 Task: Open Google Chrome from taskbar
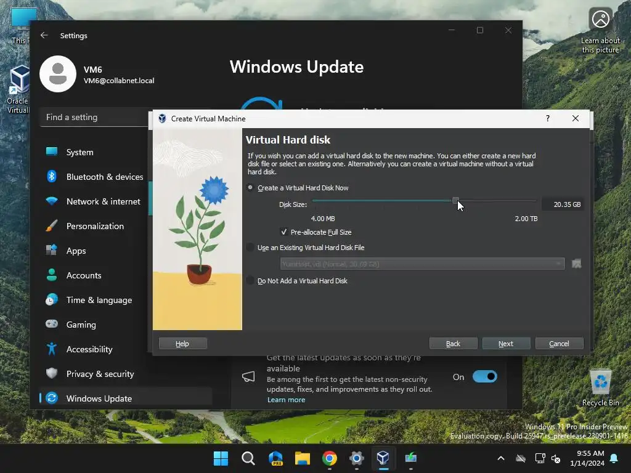pos(330,458)
